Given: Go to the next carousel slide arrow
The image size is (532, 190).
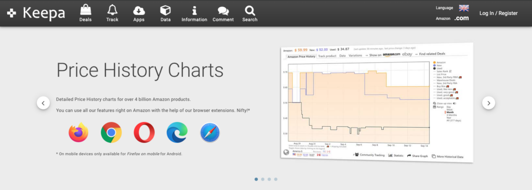Looking at the screenshot, I should [488, 103].
